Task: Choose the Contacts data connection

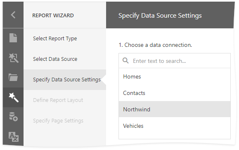Action: (x=175, y=93)
